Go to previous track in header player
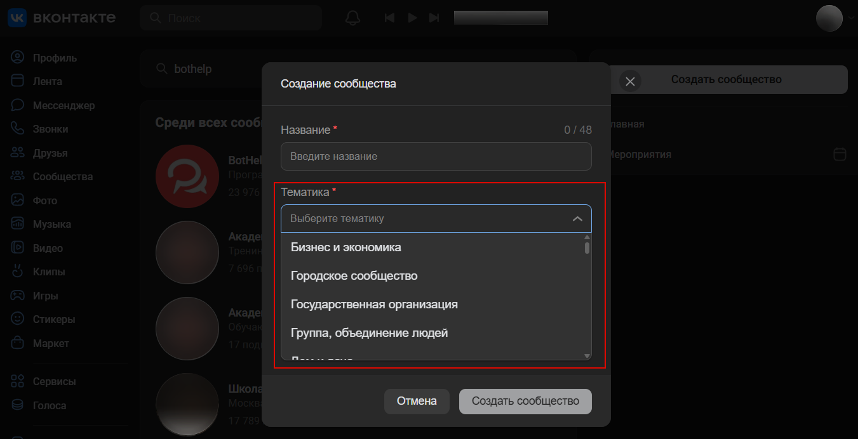Image resolution: width=858 pixels, height=439 pixels. pyautogui.click(x=389, y=18)
